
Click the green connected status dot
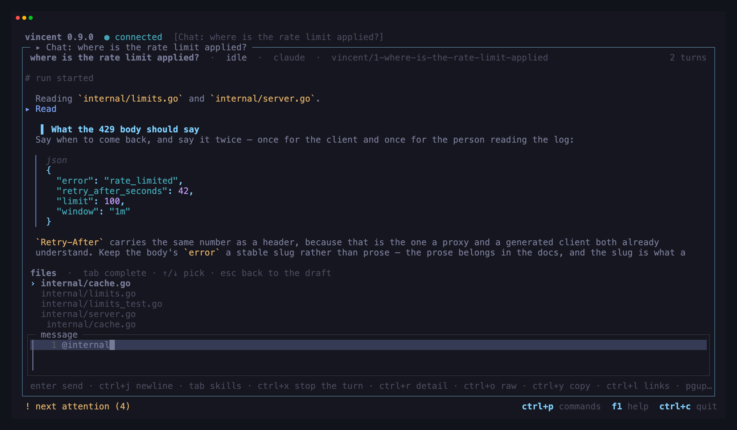107,37
